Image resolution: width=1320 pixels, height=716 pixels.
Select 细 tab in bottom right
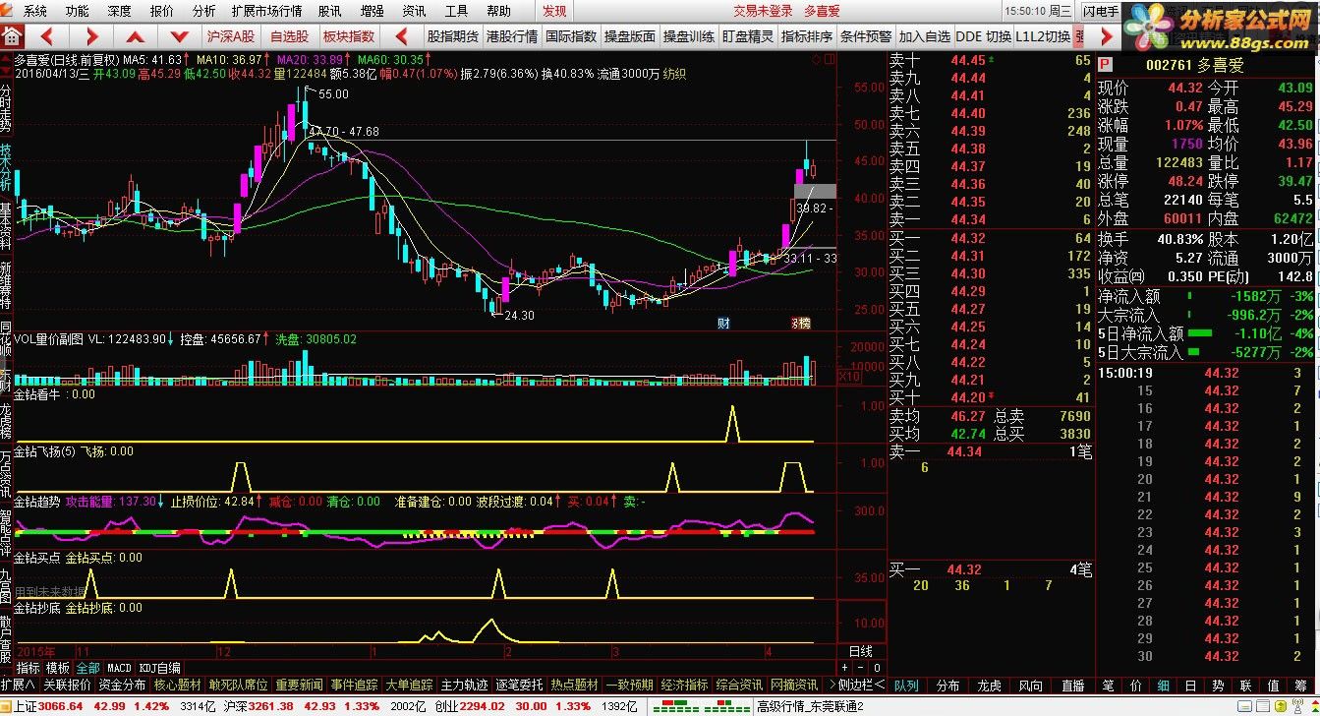pyautogui.click(x=1165, y=685)
